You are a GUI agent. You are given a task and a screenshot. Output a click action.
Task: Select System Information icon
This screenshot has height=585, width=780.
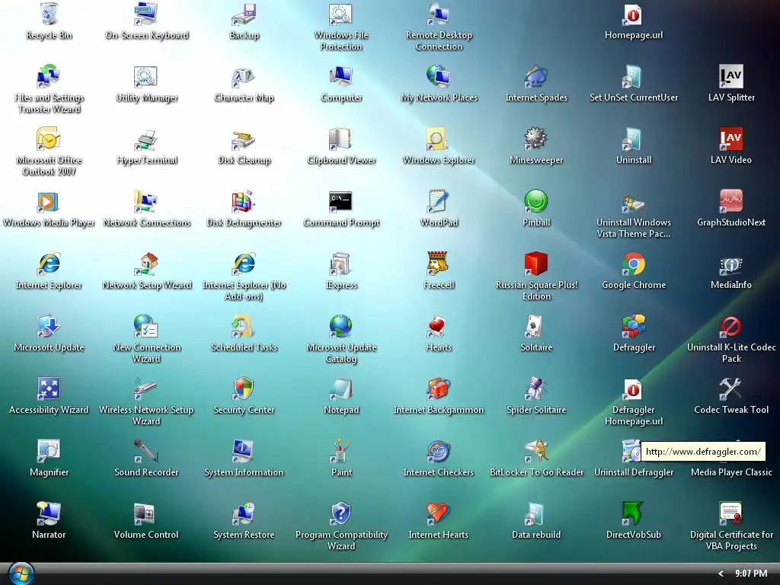[x=244, y=451]
